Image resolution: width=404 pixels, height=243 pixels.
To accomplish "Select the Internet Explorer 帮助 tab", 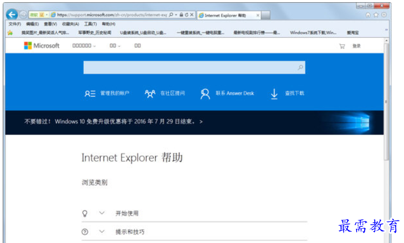I will click(x=229, y=16).
